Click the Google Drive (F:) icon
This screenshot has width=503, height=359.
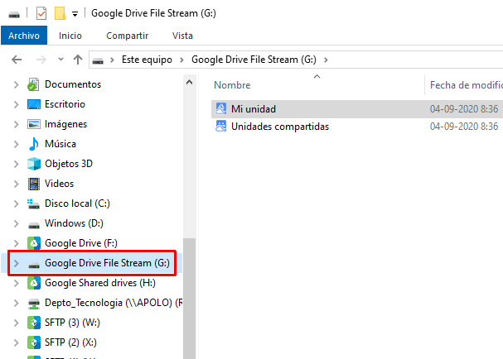click(x=34, y=243)
